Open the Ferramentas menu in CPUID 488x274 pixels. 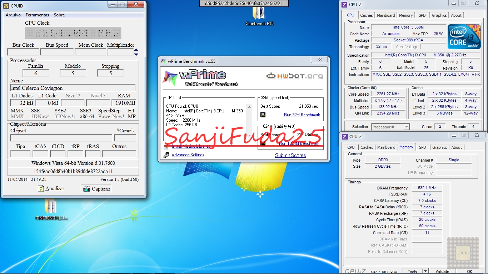pyautogui.click(x=37, y=15)
